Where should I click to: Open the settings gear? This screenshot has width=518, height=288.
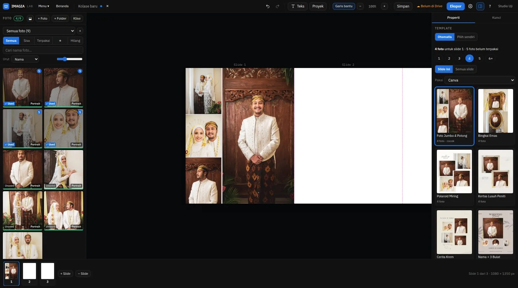point(470,6)
